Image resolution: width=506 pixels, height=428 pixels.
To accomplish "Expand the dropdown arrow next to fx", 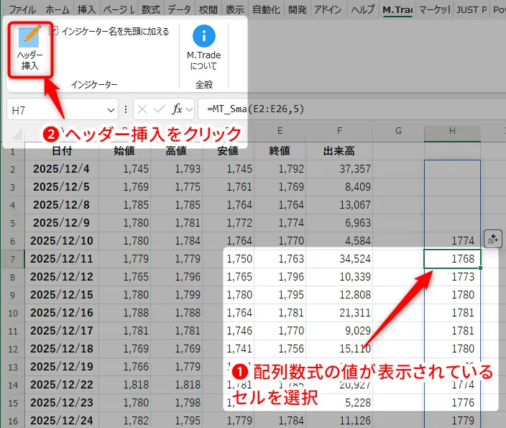I will [190, 109].
